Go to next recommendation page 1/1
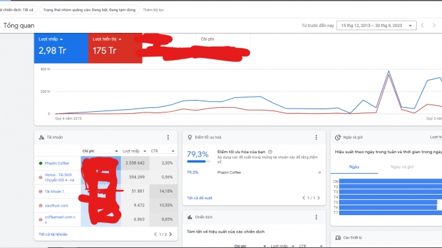442x248 pixels. (319, 198)
